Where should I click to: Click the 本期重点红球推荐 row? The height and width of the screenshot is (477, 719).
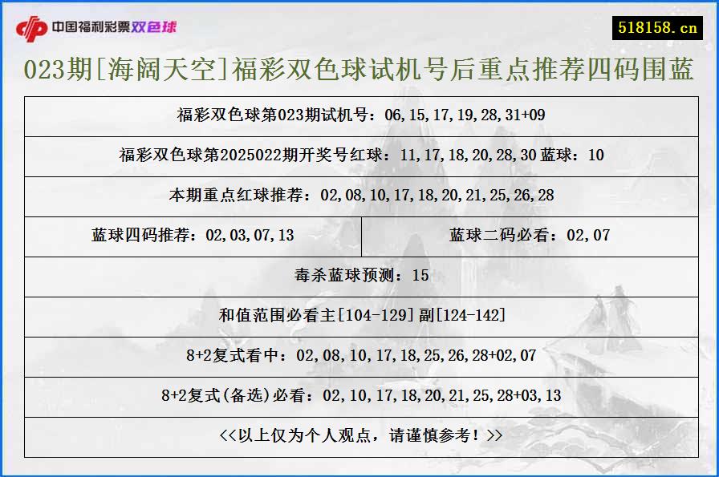point(359,196)
